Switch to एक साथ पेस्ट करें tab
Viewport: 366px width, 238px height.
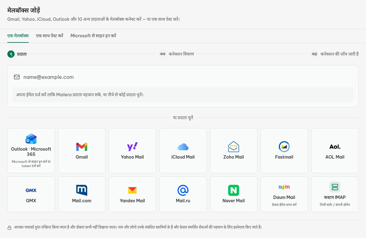point(49,36)
